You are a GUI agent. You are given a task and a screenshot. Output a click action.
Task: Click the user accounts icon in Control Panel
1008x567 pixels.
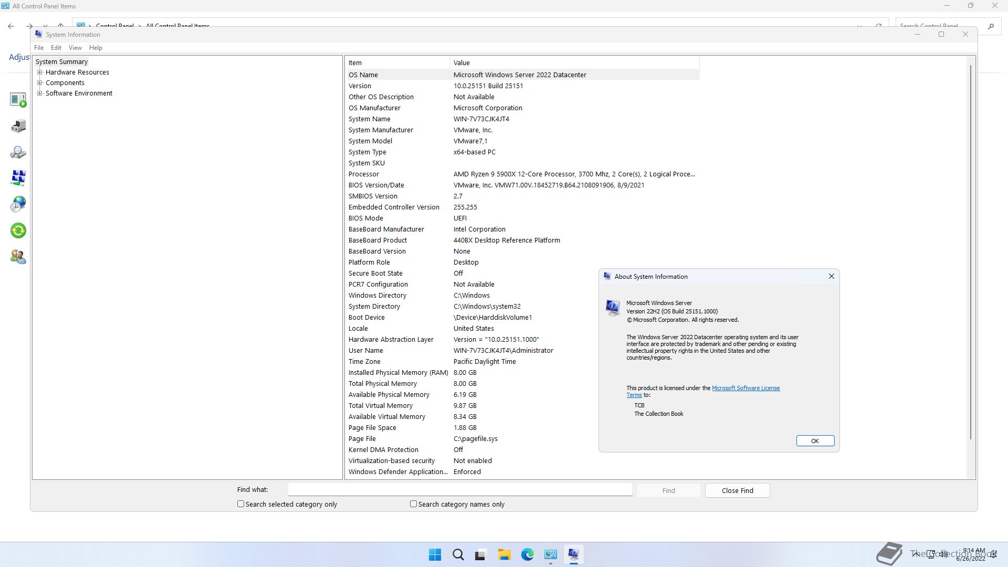(x=18, y=256)
